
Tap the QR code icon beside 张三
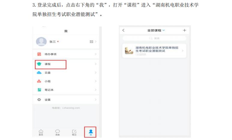pyautogui.click(x=92, y=42)
